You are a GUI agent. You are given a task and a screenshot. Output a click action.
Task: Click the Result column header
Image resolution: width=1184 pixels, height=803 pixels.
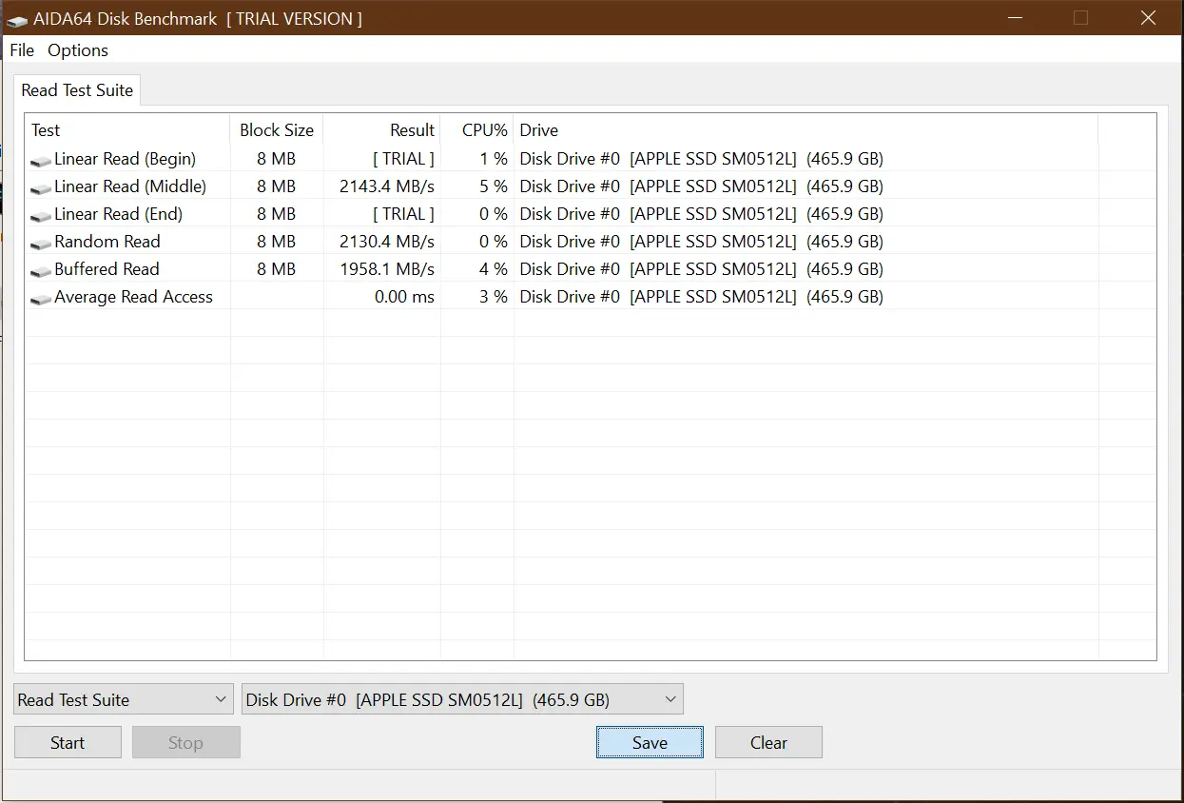[x=382, y=130]
